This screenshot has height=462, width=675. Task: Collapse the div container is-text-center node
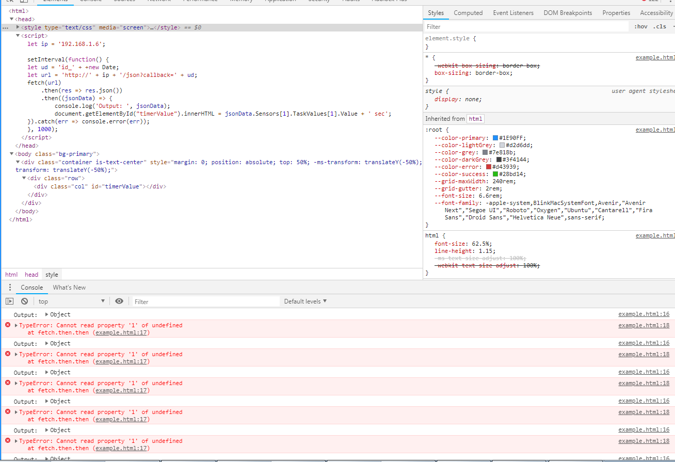18,162
